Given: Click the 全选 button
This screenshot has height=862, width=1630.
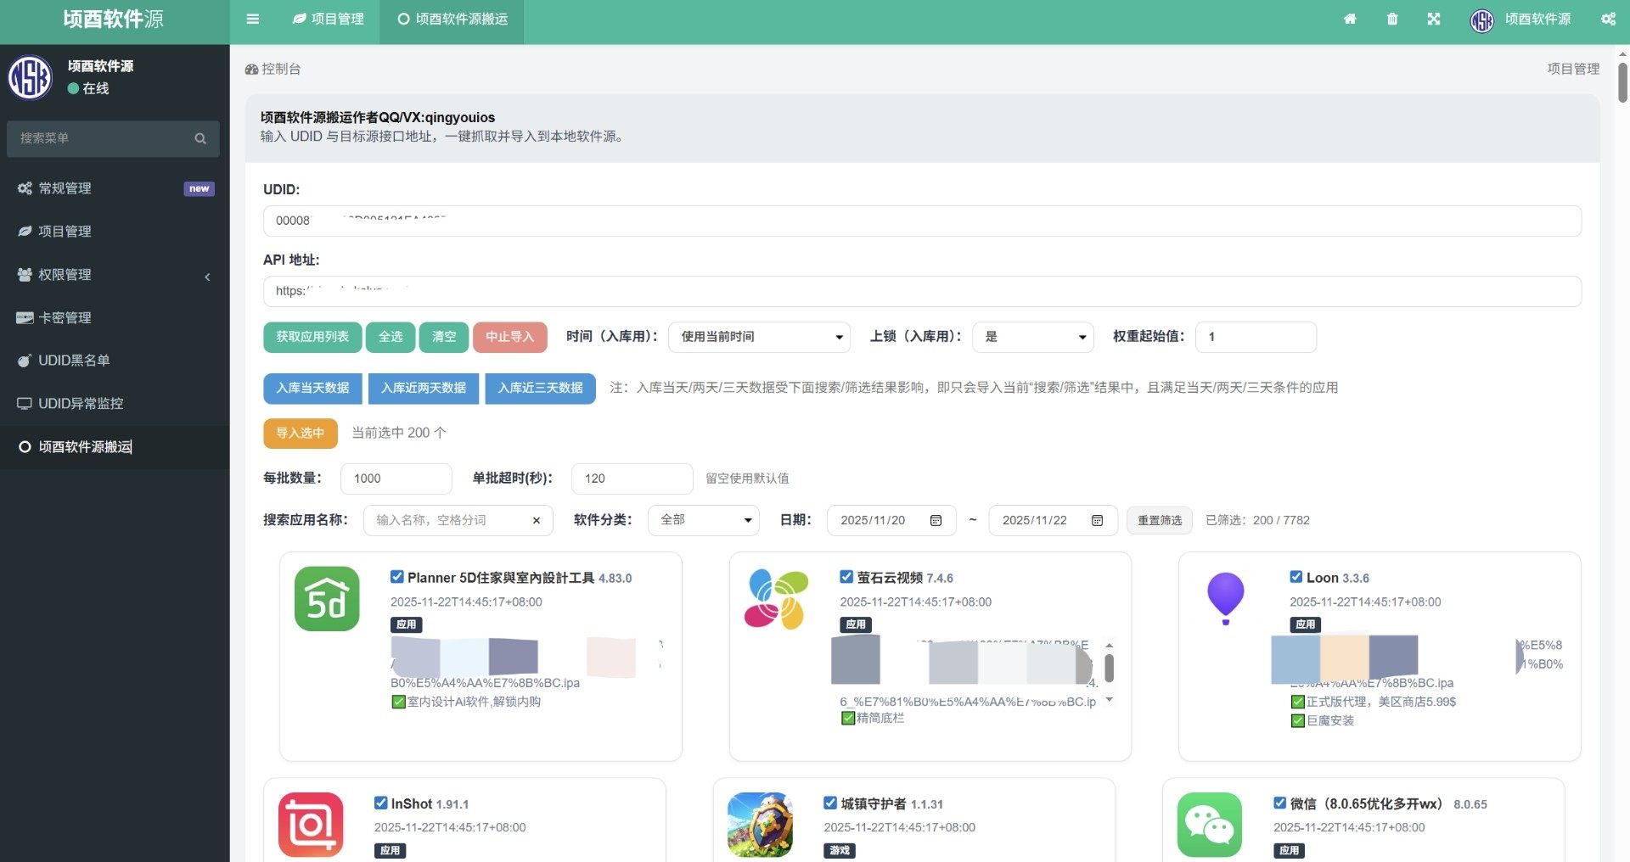Looking at the screenshot, I should (x=391, y=337).
